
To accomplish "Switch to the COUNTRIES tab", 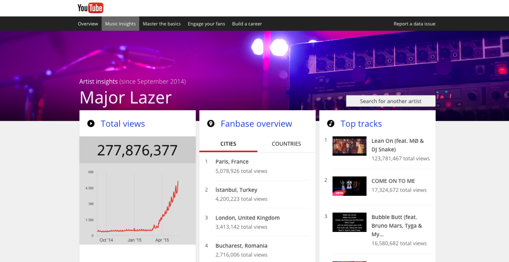I will (286, 144).
